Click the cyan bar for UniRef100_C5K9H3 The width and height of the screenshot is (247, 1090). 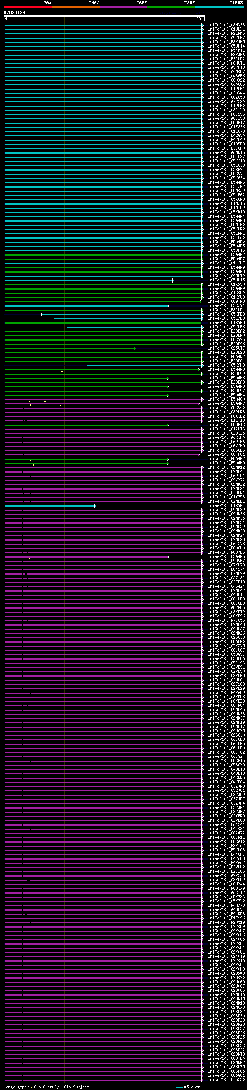(145, 366)
